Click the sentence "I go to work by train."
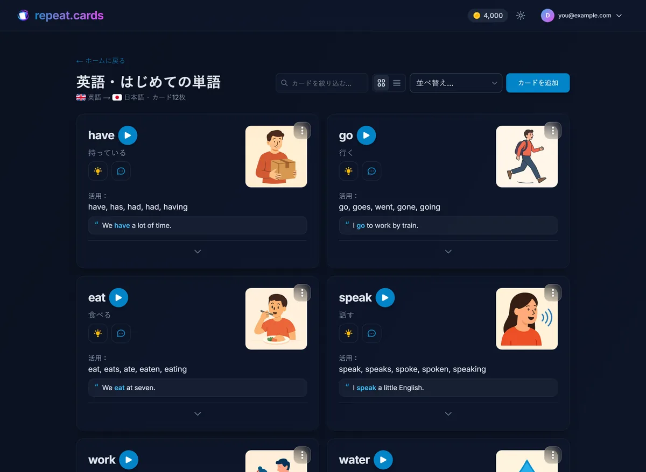This screenshot has height=472, width=646. click(x=385, y=226)
